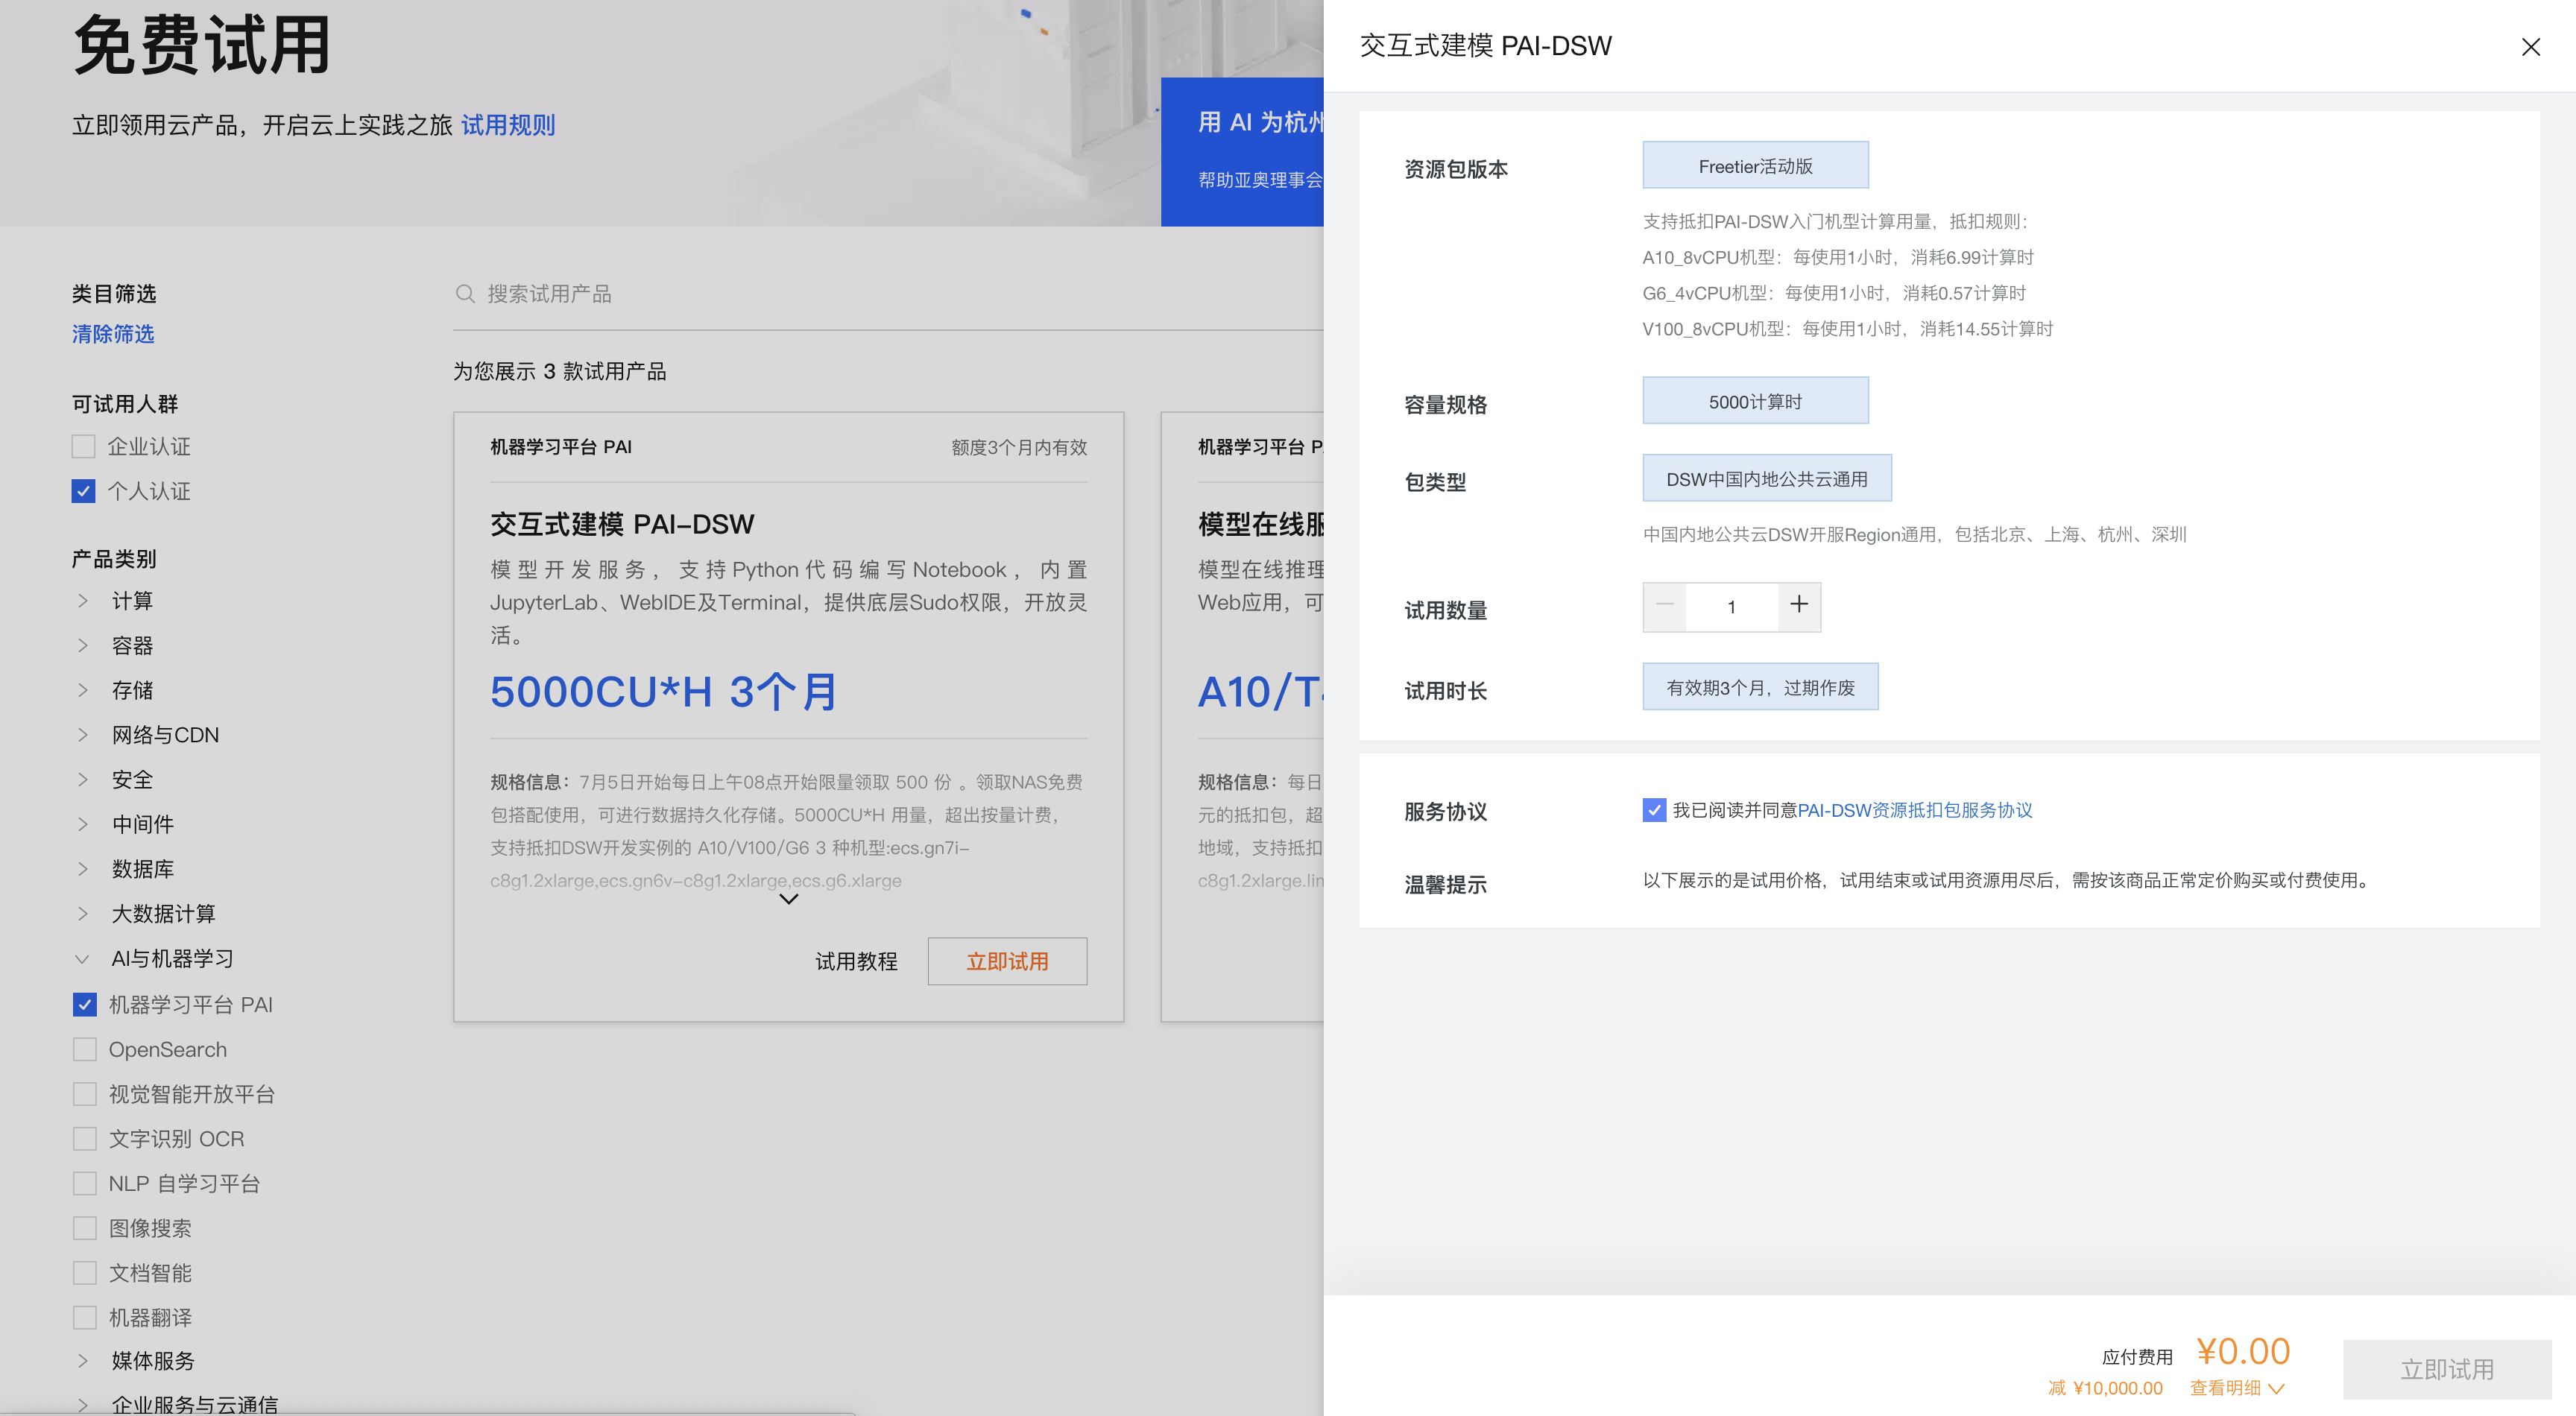
Task: Click 立即试用 on the PAI-DSW card
Action: [1007, 961]
